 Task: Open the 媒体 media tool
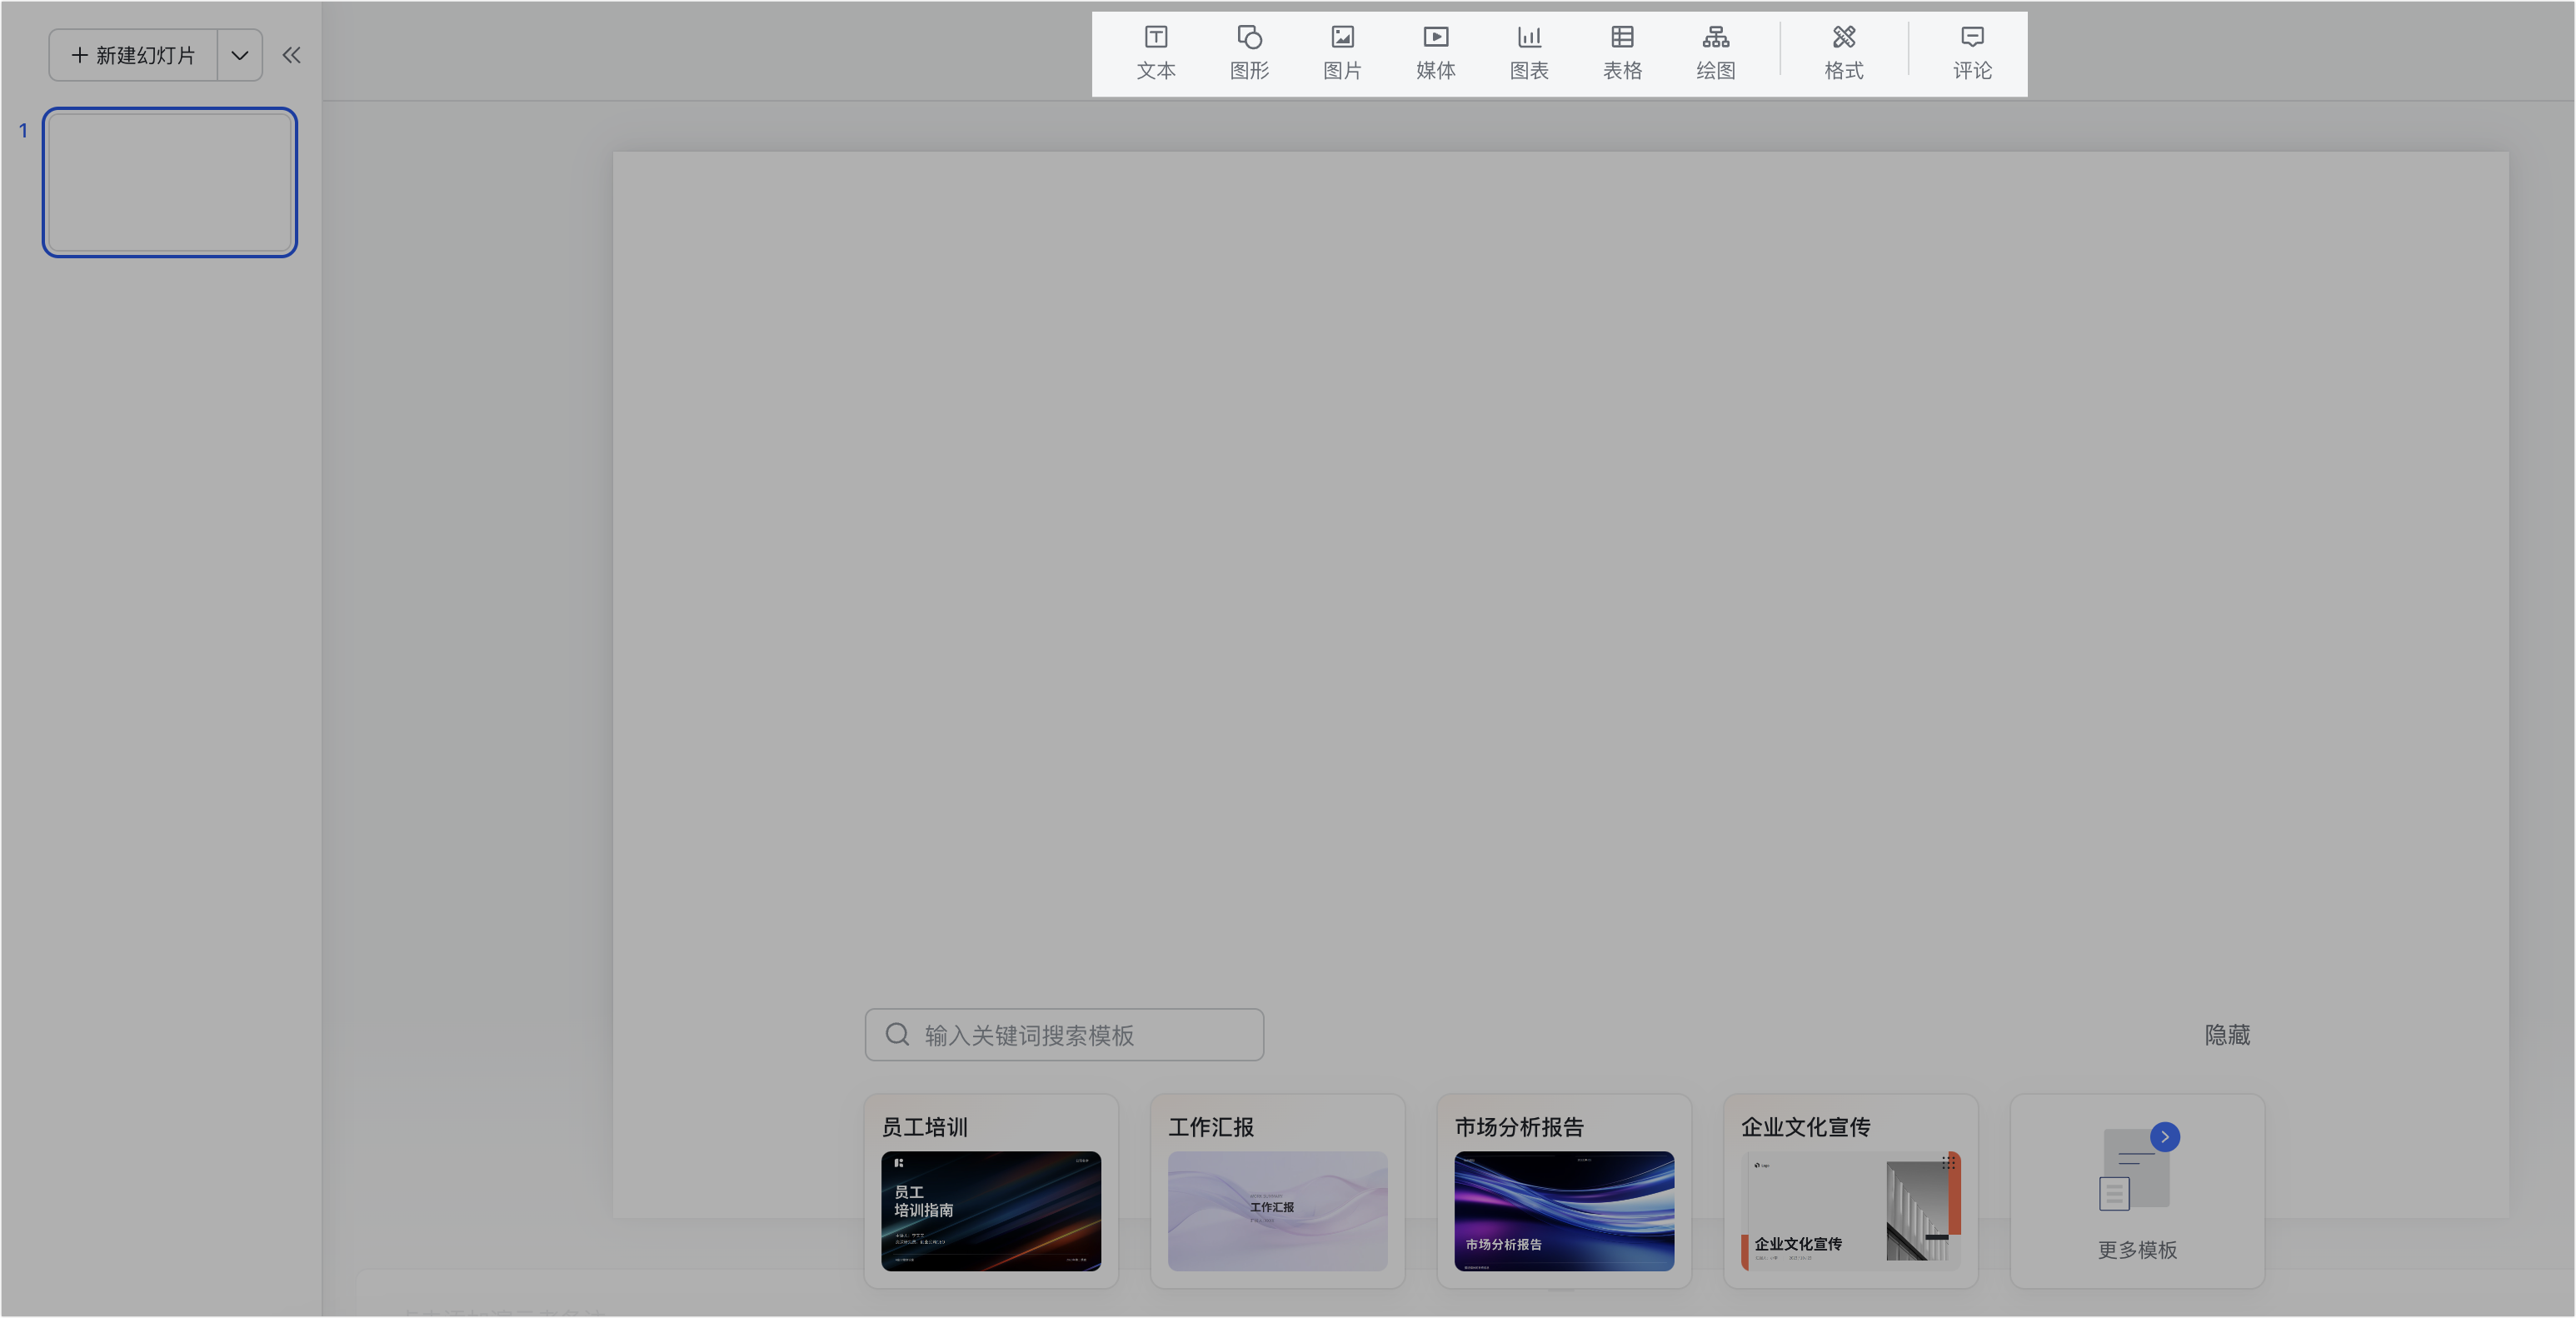[x=1435, y=53]
